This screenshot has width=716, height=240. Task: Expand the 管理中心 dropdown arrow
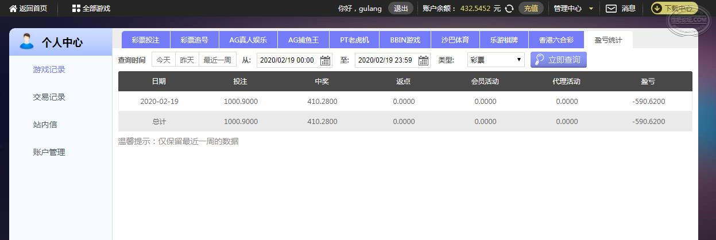tap(591, 9)
